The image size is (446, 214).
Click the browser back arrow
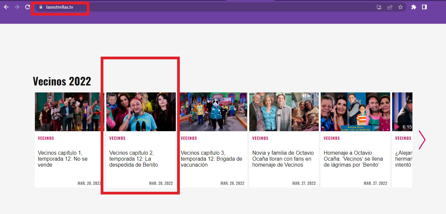click(6, 7)
